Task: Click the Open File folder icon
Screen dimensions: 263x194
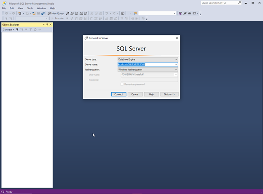Action: (34, 13)
